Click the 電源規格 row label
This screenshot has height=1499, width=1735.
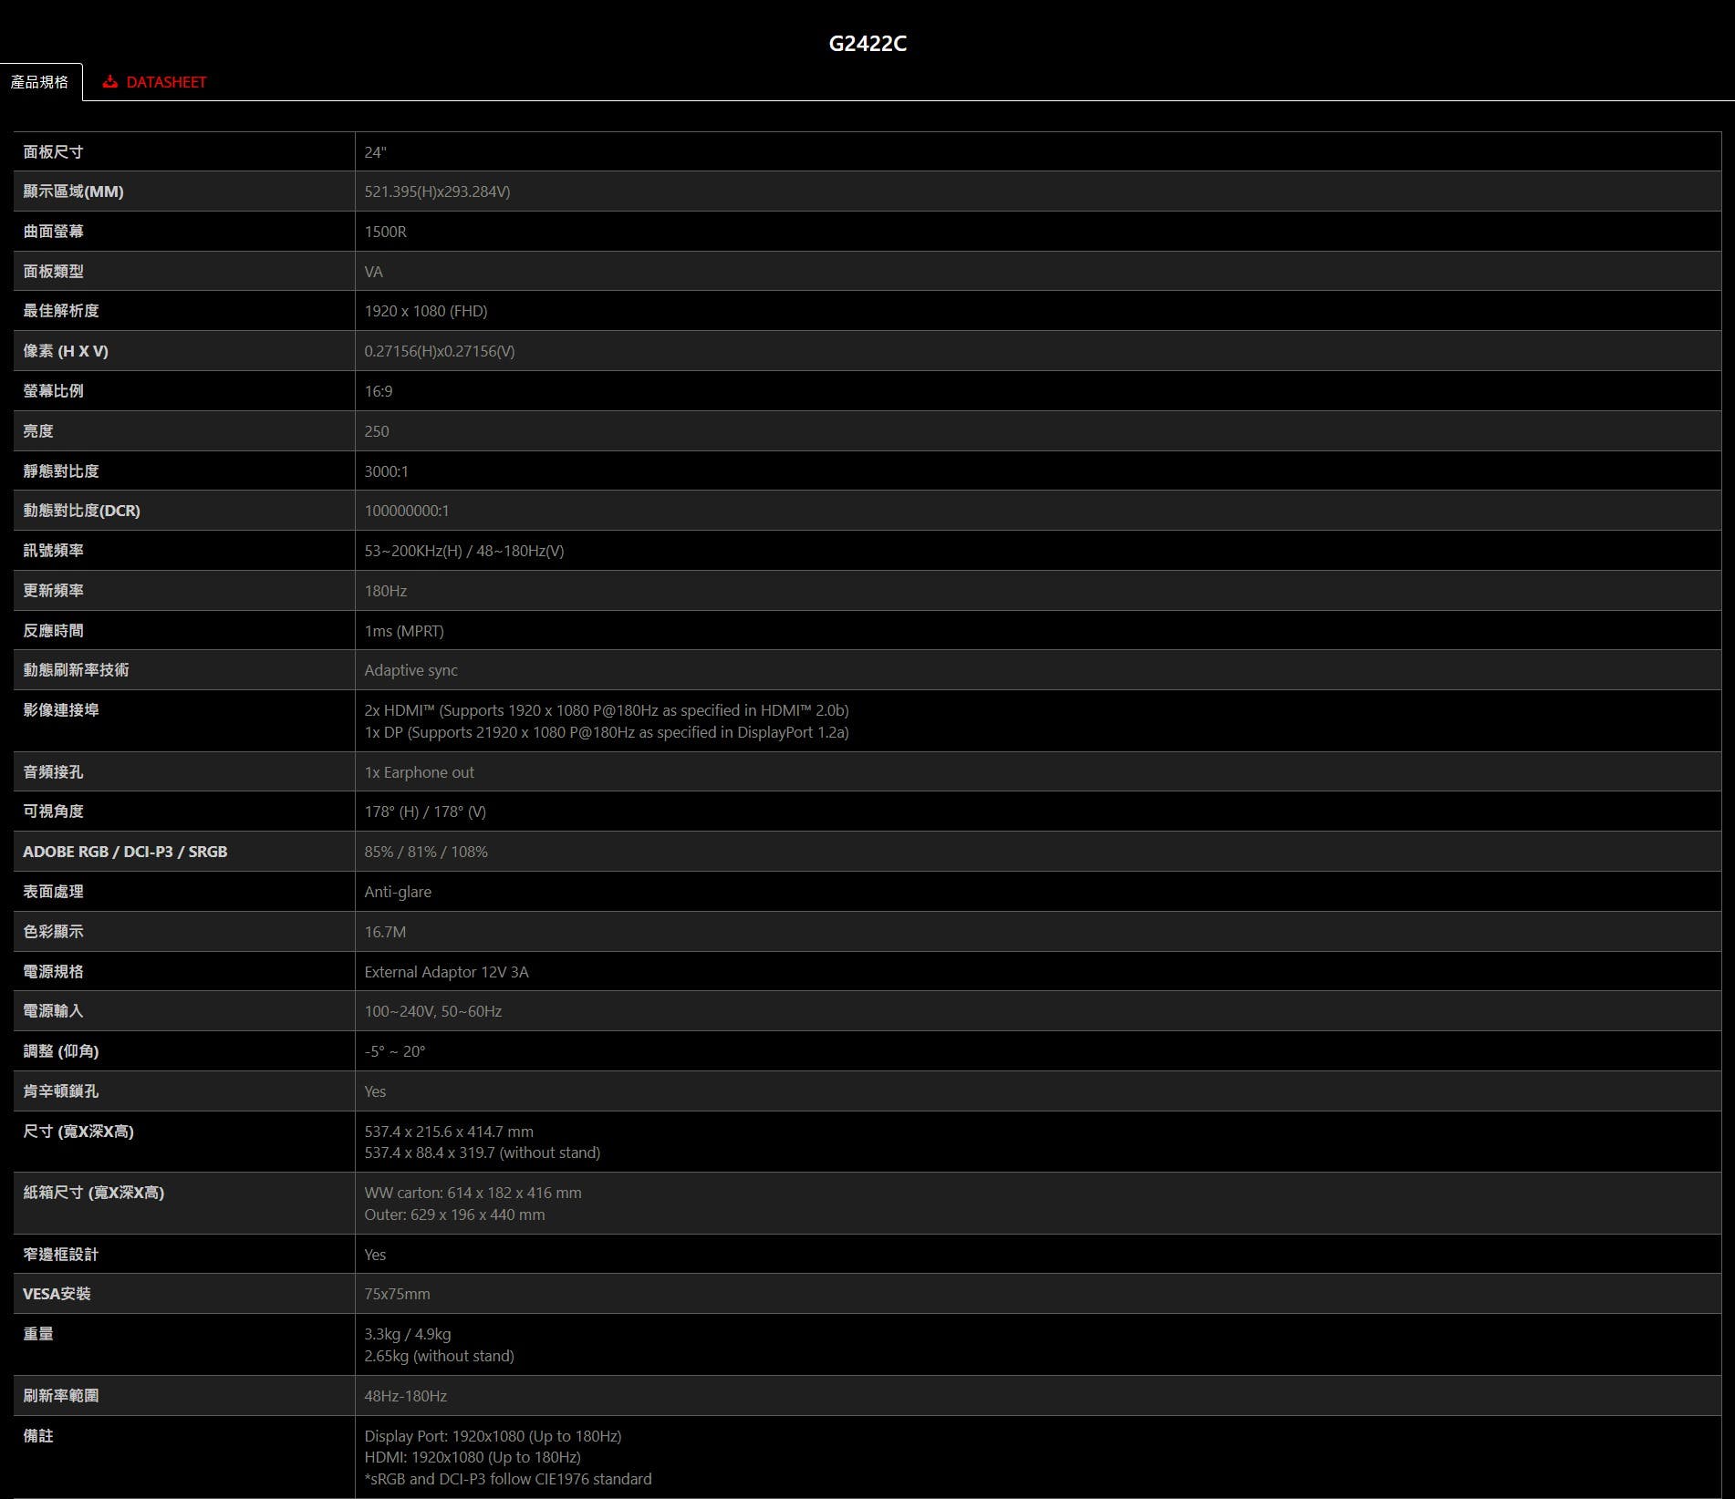tap(53, 972)
